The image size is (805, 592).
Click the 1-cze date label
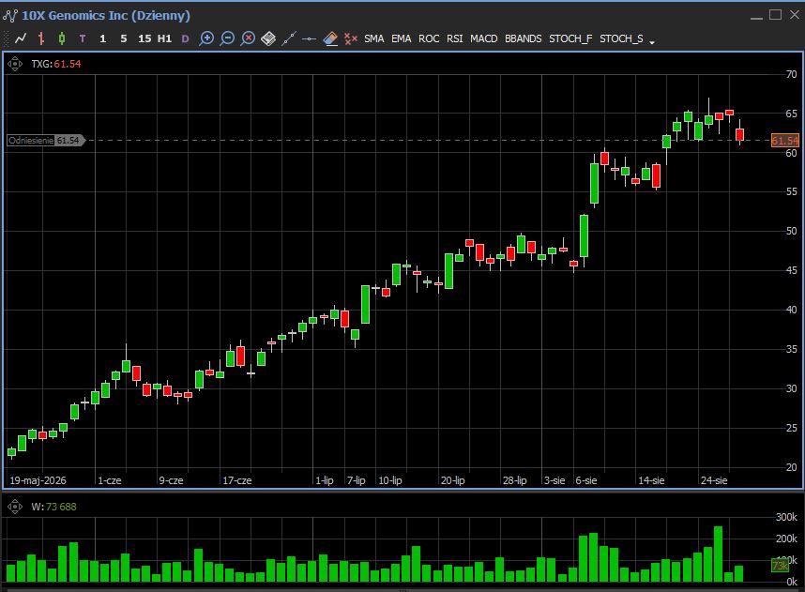point(110,480)
